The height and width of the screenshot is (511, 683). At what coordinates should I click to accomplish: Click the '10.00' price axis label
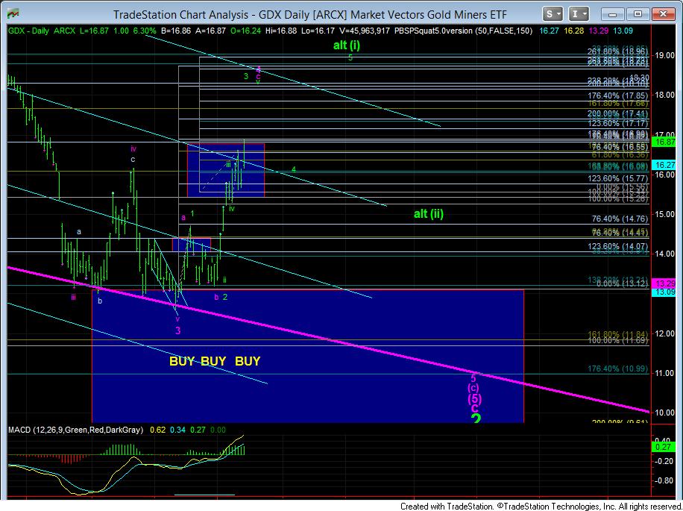664,413
